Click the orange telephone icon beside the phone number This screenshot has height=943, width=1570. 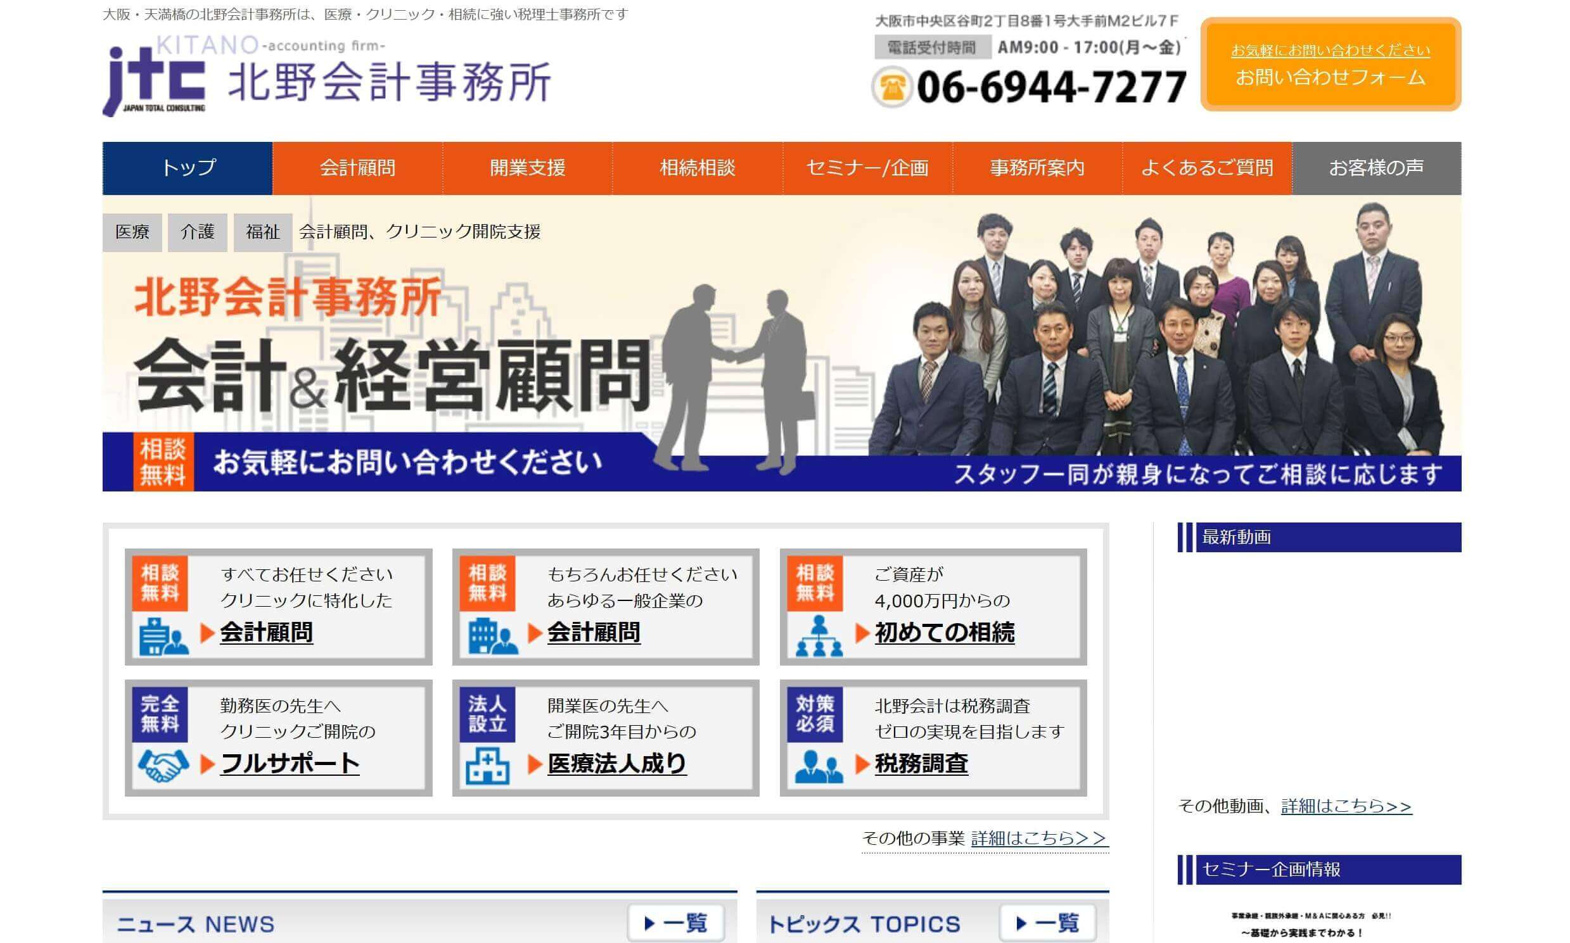pyautogui.click(x=892, y=87)
